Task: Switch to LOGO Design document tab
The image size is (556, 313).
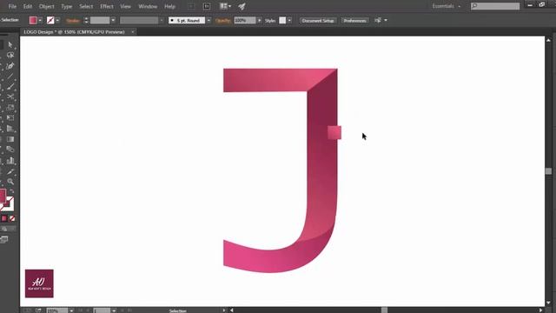Action: [x=74, y=32]
